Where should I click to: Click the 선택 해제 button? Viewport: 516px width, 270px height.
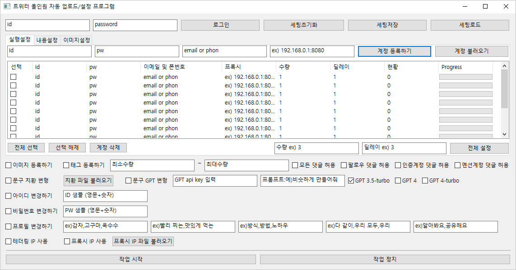click(67, 148)
